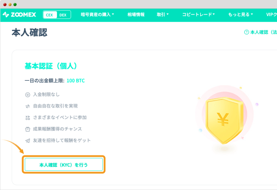Click the free trading arrows icon

point(27,106)
